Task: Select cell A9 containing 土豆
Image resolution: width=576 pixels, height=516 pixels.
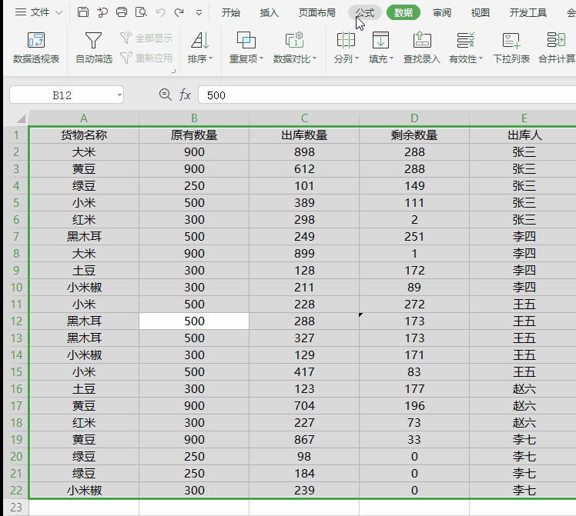Action: click(84, 270)
